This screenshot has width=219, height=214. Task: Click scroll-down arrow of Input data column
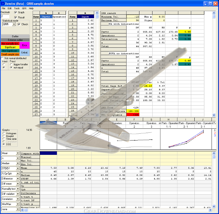(x=97, y=115)
